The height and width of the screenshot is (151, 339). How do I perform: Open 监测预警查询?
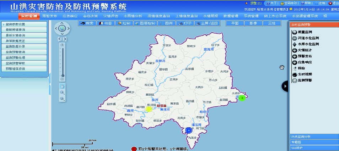[x=24, y=52]
